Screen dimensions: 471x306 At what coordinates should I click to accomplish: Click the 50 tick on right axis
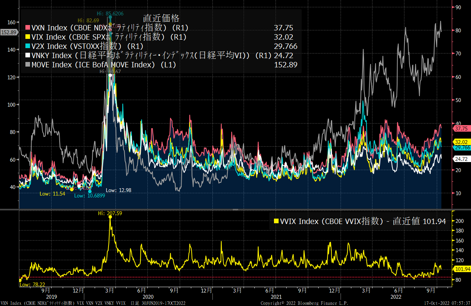(x=458, y=100)
